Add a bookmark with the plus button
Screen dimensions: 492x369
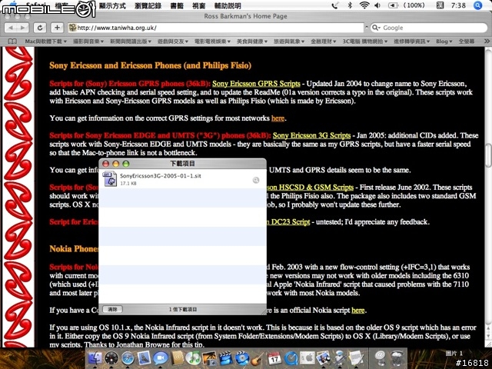57,28
